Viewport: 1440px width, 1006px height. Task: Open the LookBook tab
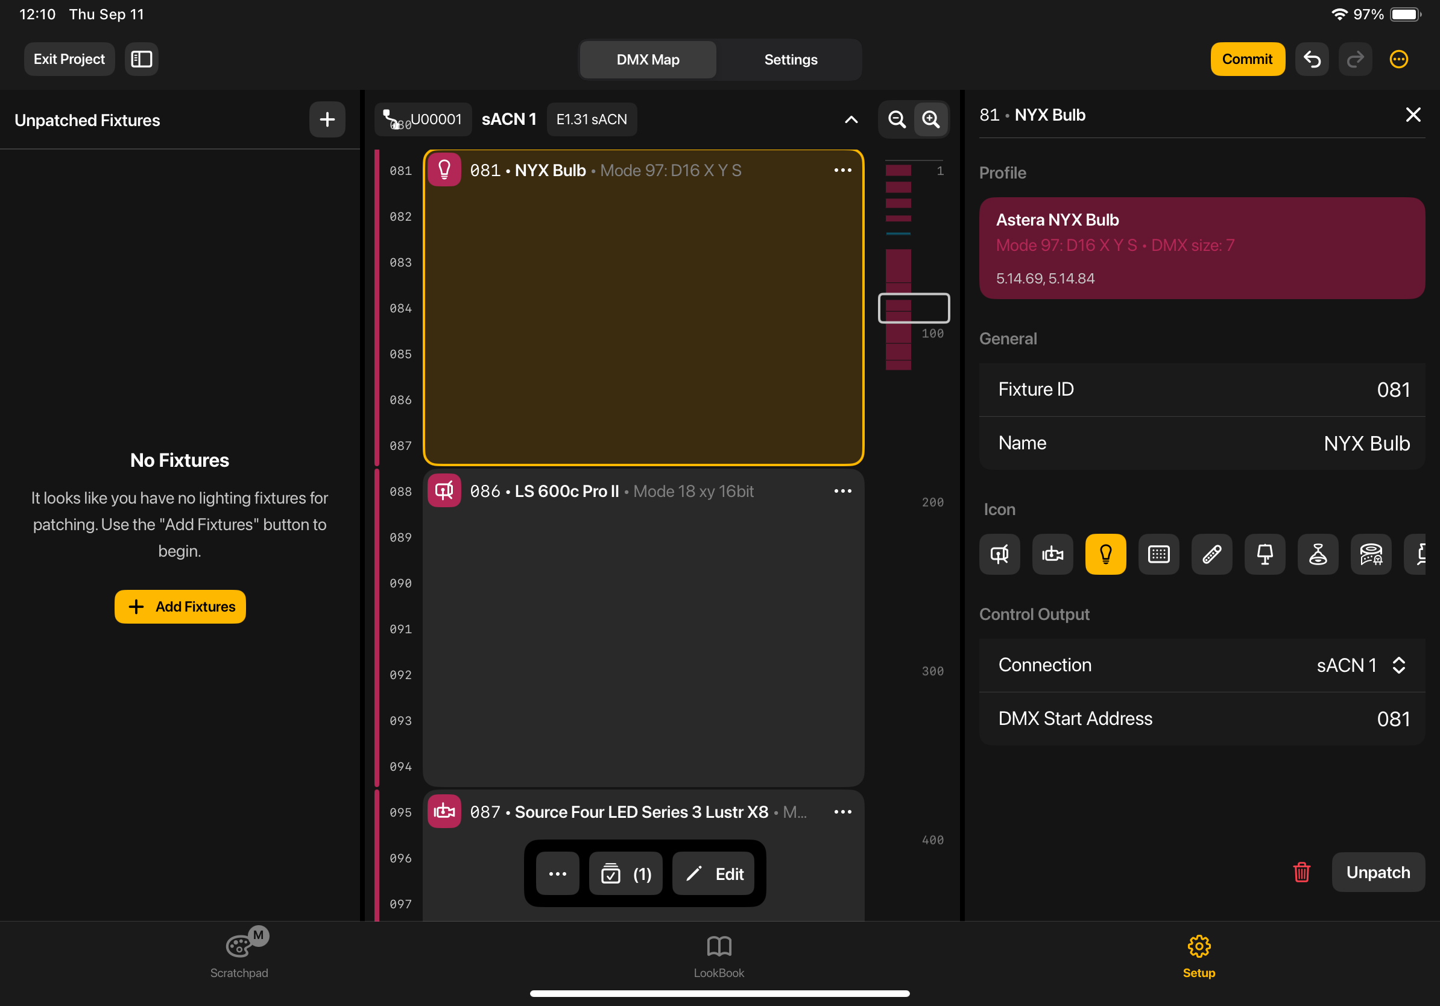pos(719,956)
